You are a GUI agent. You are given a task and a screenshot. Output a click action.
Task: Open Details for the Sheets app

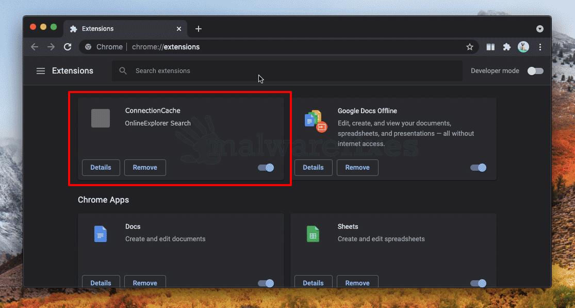(313, 282)
